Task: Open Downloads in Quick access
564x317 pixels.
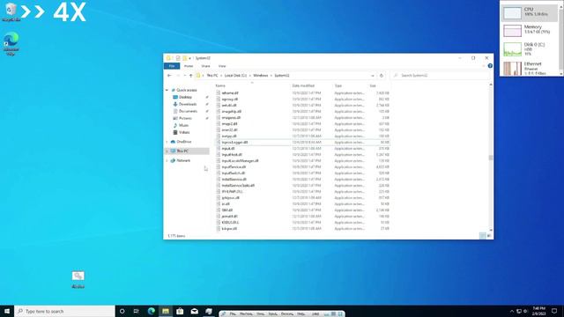Action: 188,104
